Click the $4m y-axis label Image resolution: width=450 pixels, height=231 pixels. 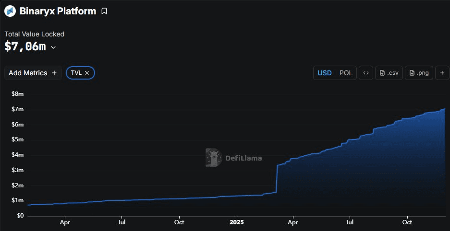pos(17,155)
